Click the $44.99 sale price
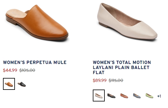The image size is (168, 108). point(10,70)
